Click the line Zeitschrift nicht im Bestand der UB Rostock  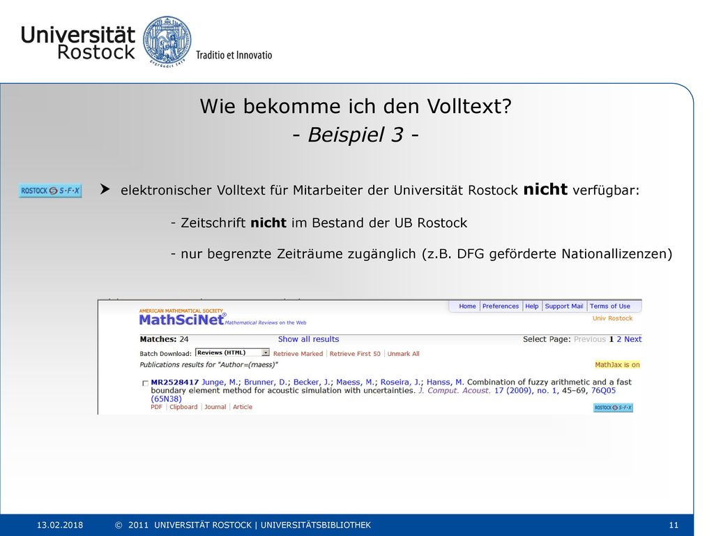(x=319, y=223)
